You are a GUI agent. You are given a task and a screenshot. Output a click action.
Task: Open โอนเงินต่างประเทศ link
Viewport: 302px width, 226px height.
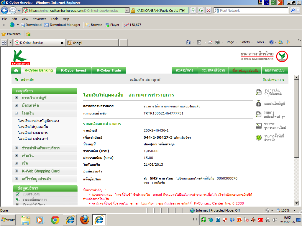pos(33,138)
